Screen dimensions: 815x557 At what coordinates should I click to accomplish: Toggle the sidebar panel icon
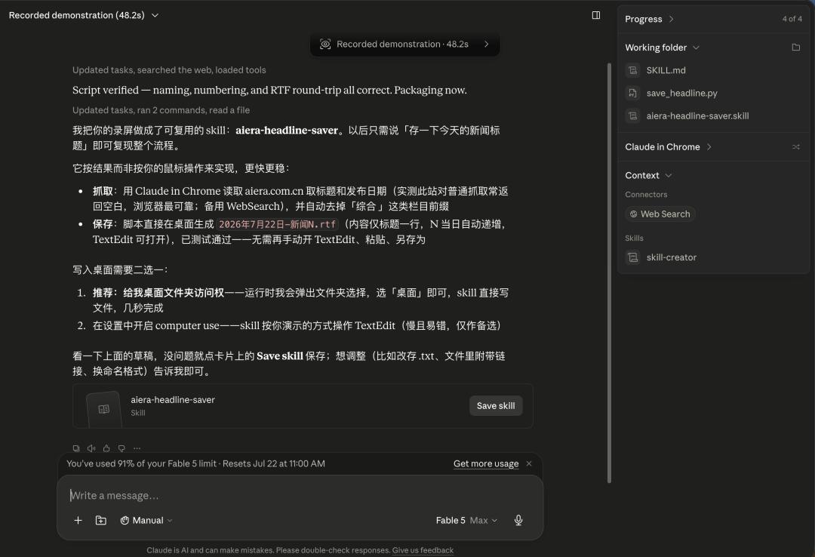pyautogui.click(x=596, y=15)
